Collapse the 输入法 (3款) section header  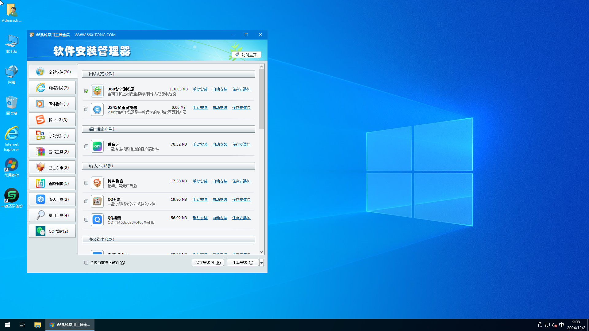point(168,166)
